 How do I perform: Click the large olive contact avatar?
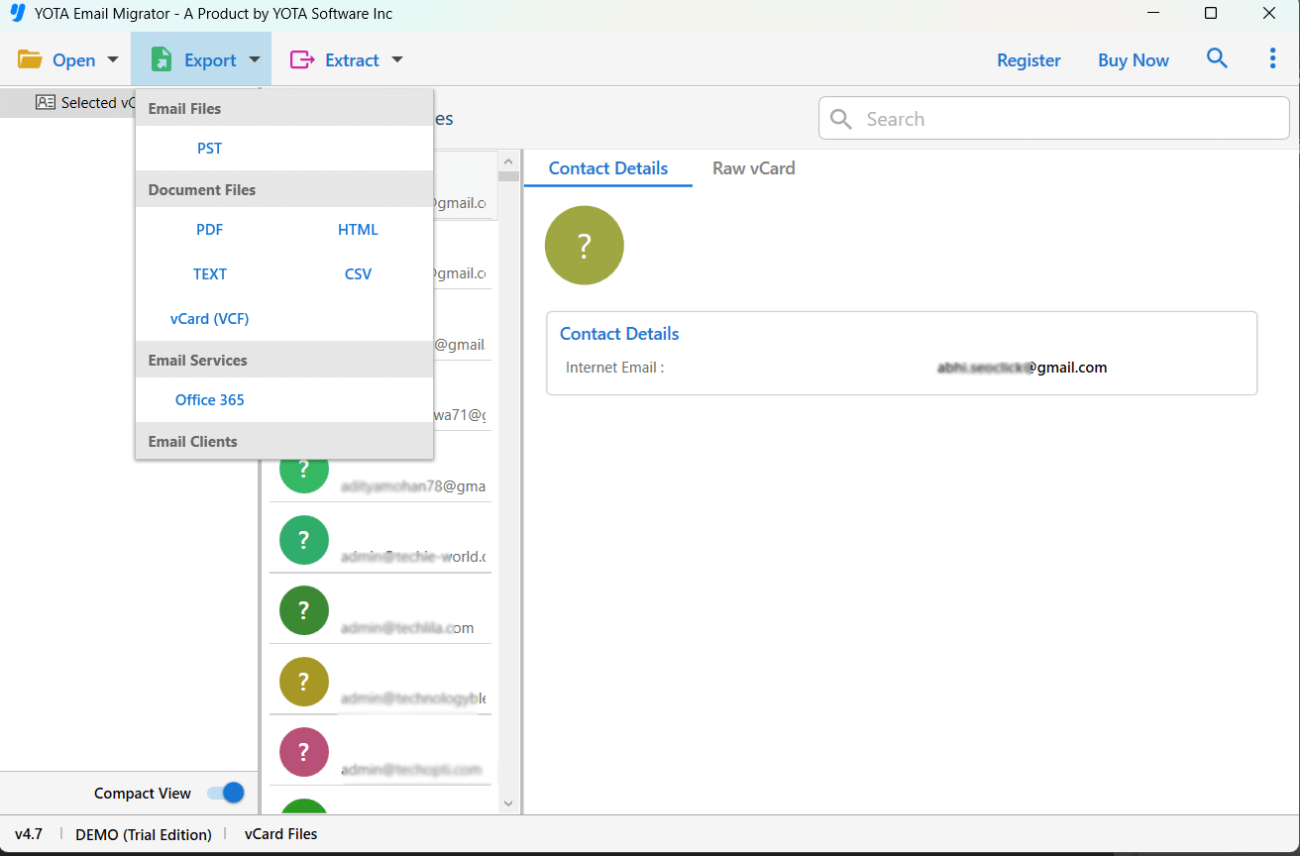(584, 245)
